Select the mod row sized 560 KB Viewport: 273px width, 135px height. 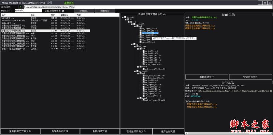[x=45, y=23]
